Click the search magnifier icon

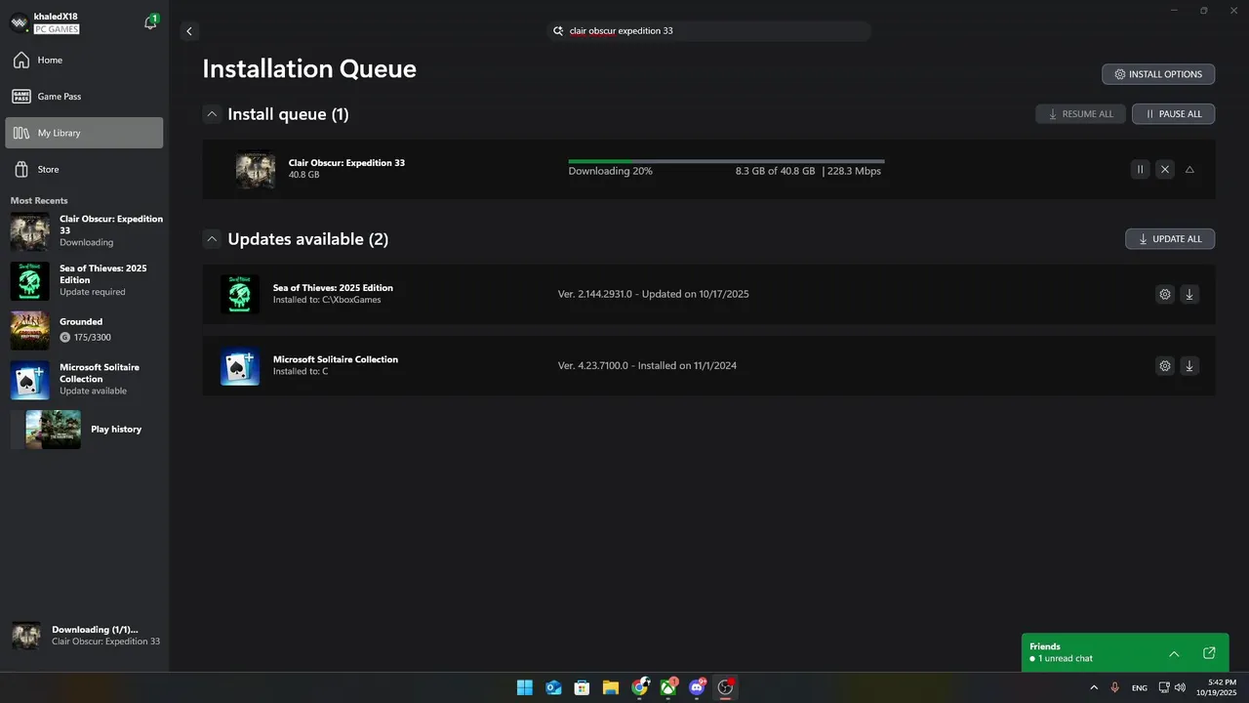pyautogui.click(x=559, y=31)
